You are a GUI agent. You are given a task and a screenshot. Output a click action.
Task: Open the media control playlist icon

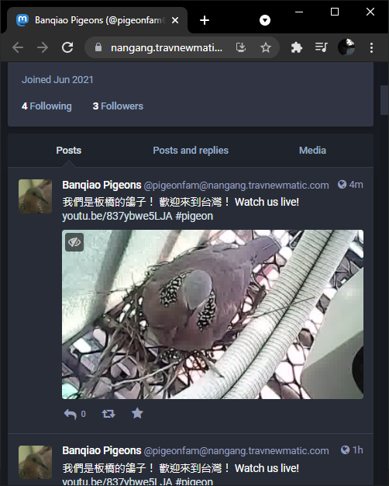[322, 47]
